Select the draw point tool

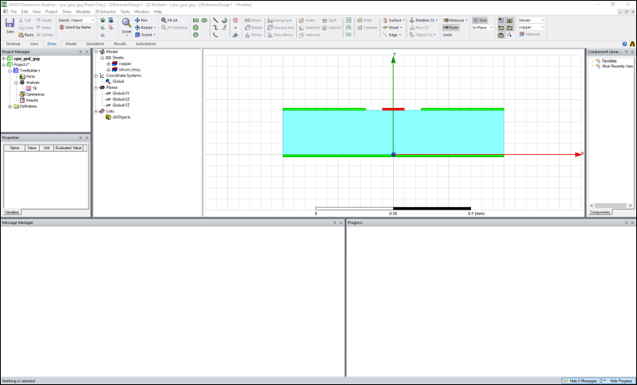click(235, 28)
